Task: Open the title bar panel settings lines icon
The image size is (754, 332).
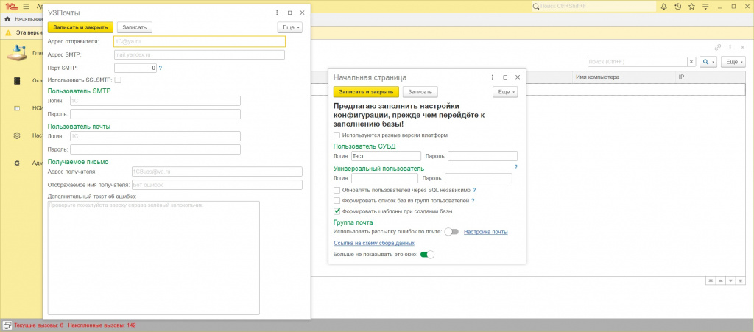Action: pos(705,6)
